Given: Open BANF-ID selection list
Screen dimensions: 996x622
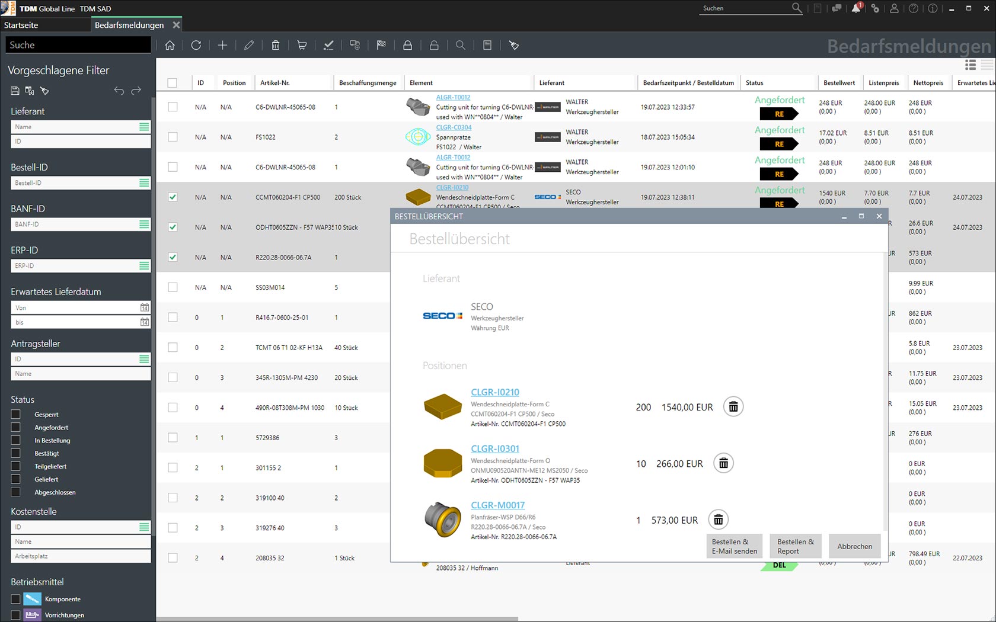Looking at the screenshot, I should [144, 225].
